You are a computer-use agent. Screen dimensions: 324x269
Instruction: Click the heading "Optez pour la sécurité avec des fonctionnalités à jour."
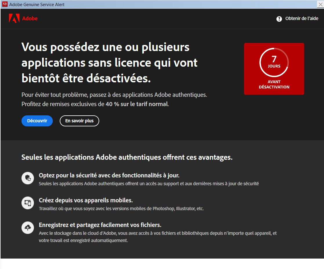click(109, 175)
